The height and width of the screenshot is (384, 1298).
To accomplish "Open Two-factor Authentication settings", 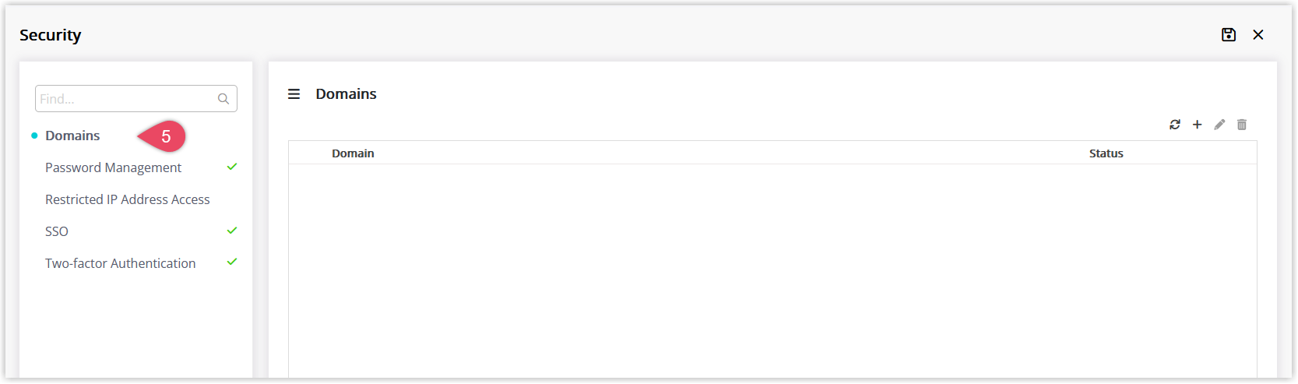I will point(120,263).
